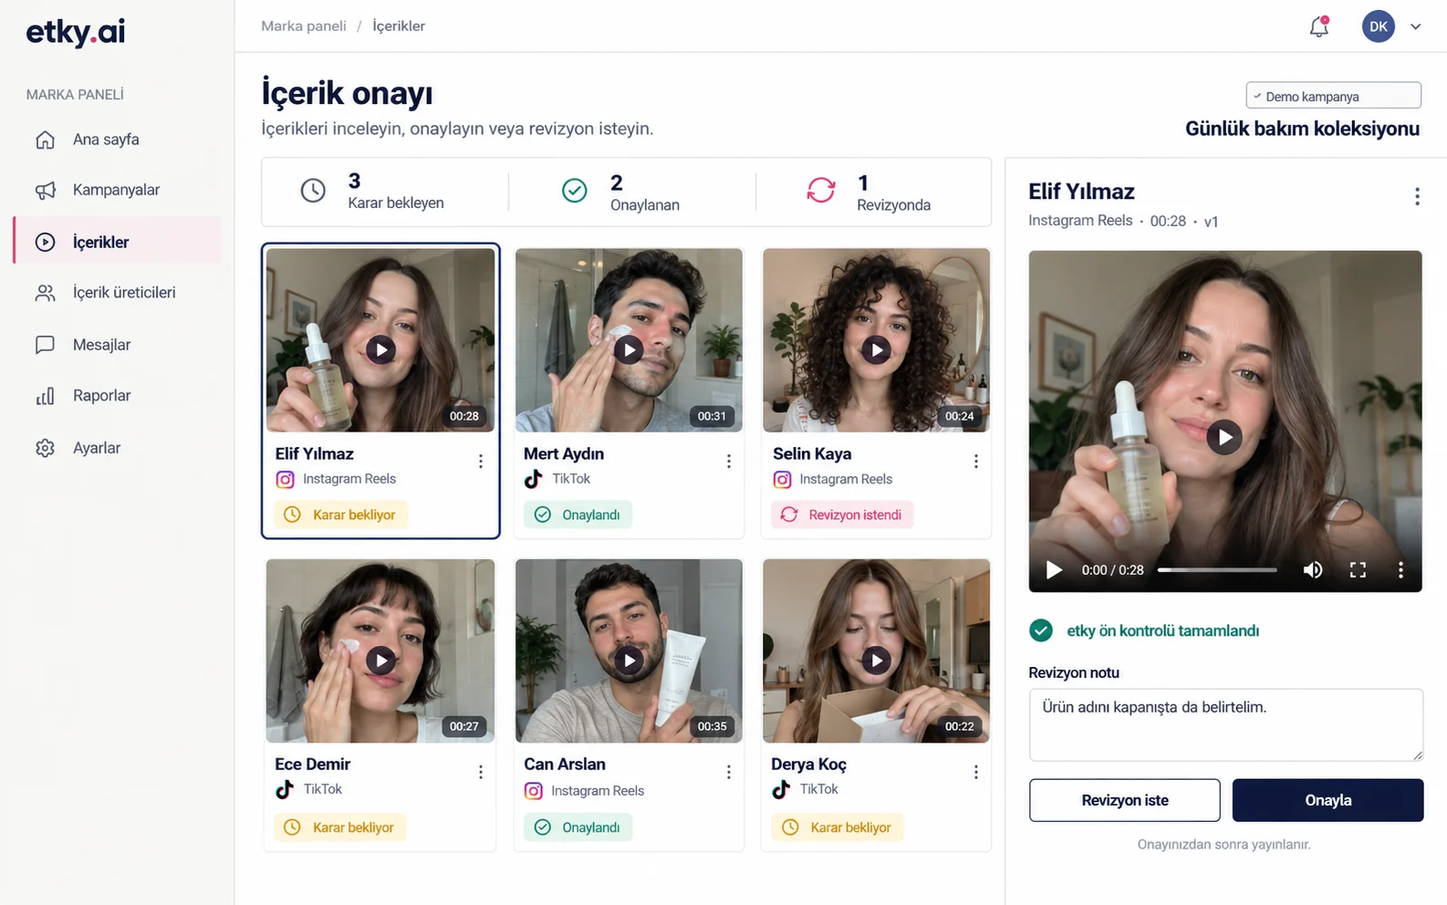Click the İçerikler breadcrumb
Image resolution: width=1447 pixels, height=905 pixels.
click(399, 26)
